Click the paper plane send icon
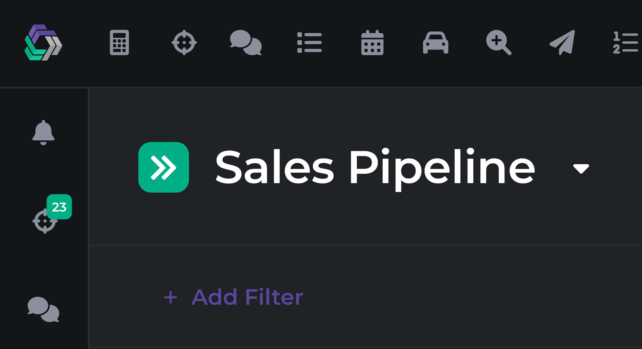Image resolution: width=642 pixels, height=349 pixels. pos(562,42)
